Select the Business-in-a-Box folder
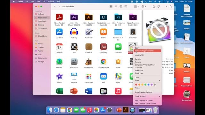The width and height of the screenshot is (205, 115). (118, 32)
